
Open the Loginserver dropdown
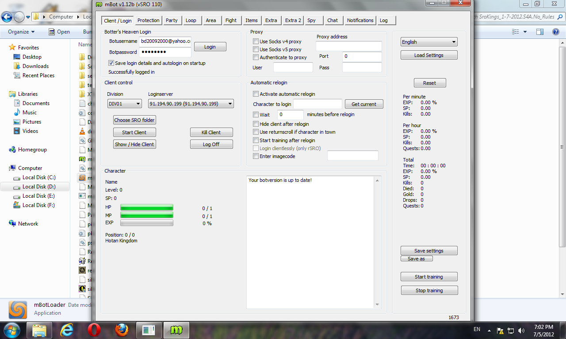click(191, 104)
